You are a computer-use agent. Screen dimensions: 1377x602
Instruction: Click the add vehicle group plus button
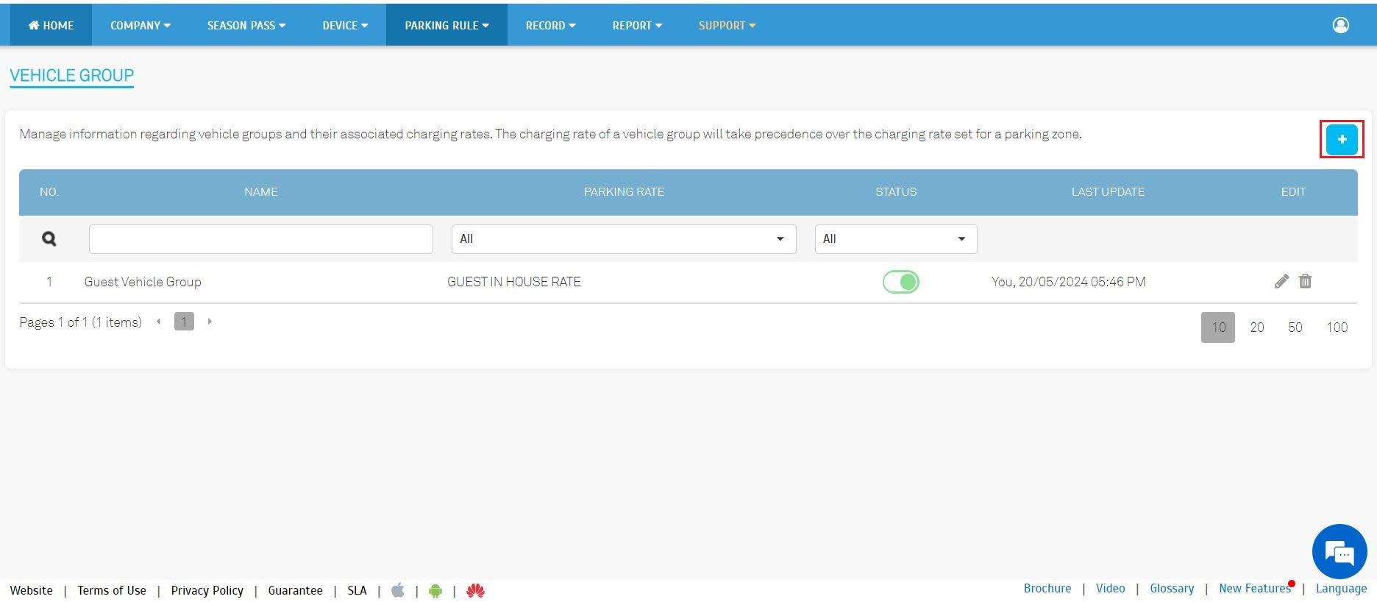[1341, 139]
